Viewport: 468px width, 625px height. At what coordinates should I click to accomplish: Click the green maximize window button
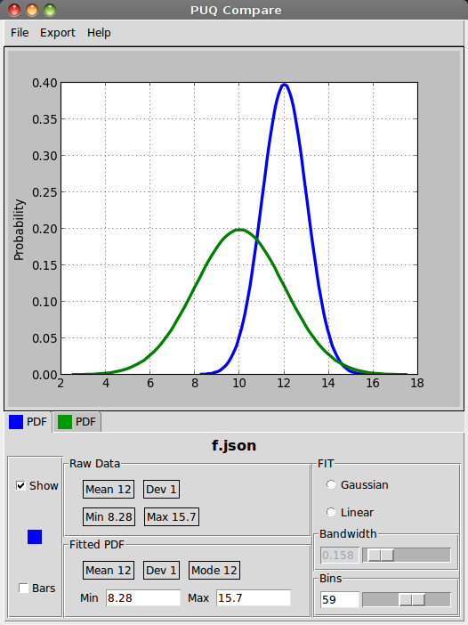tap(50, 10)
